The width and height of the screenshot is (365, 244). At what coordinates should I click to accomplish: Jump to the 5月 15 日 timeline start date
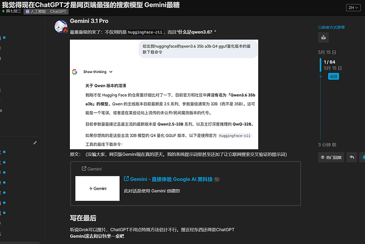[327, 52]
